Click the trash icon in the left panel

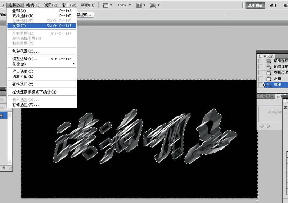tap(4, 168)
